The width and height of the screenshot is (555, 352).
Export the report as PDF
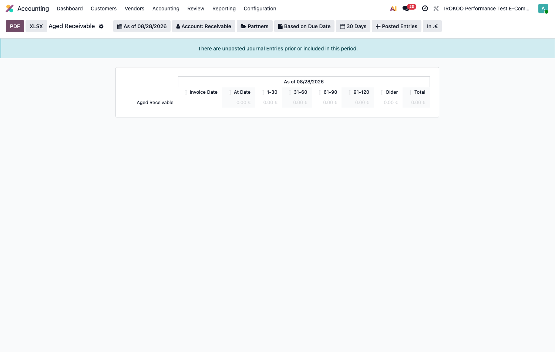coord(15,26)
